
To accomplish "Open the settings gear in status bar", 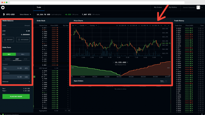I will 202,114.
